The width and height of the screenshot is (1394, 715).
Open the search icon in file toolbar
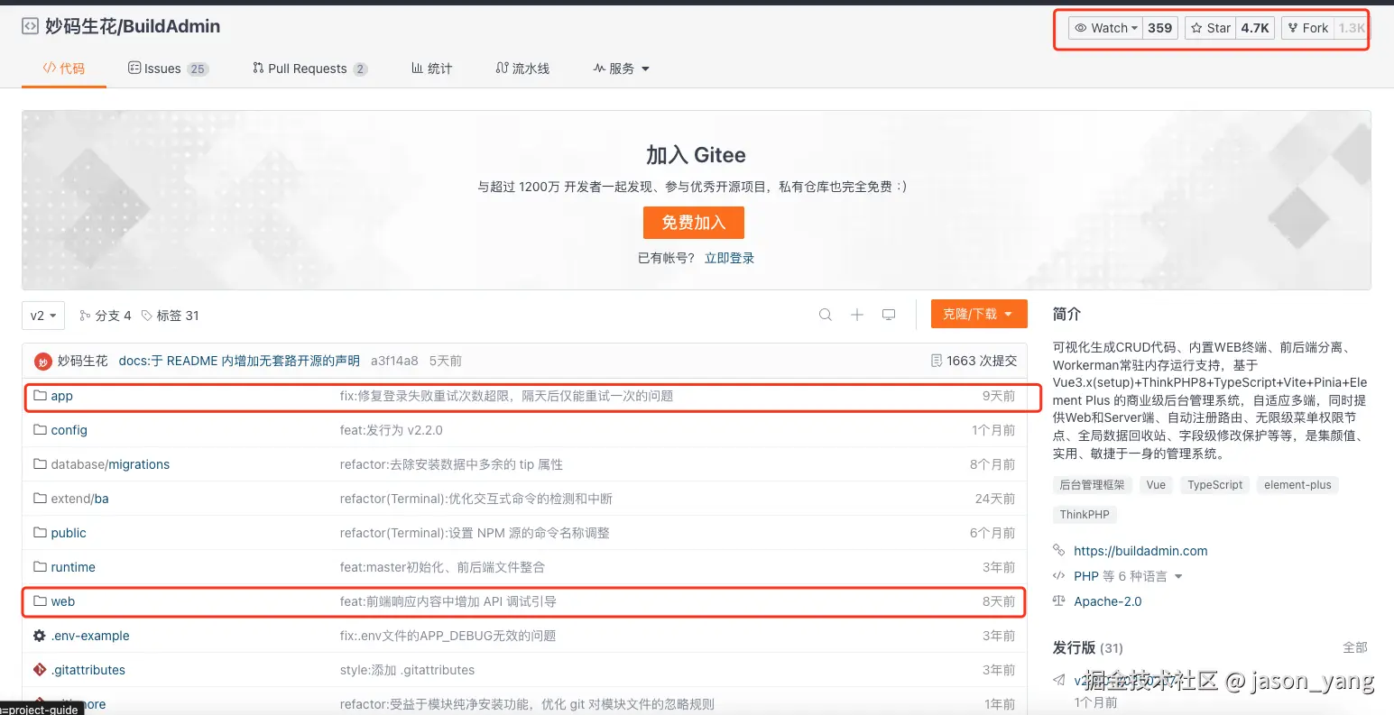pos(826,315)
